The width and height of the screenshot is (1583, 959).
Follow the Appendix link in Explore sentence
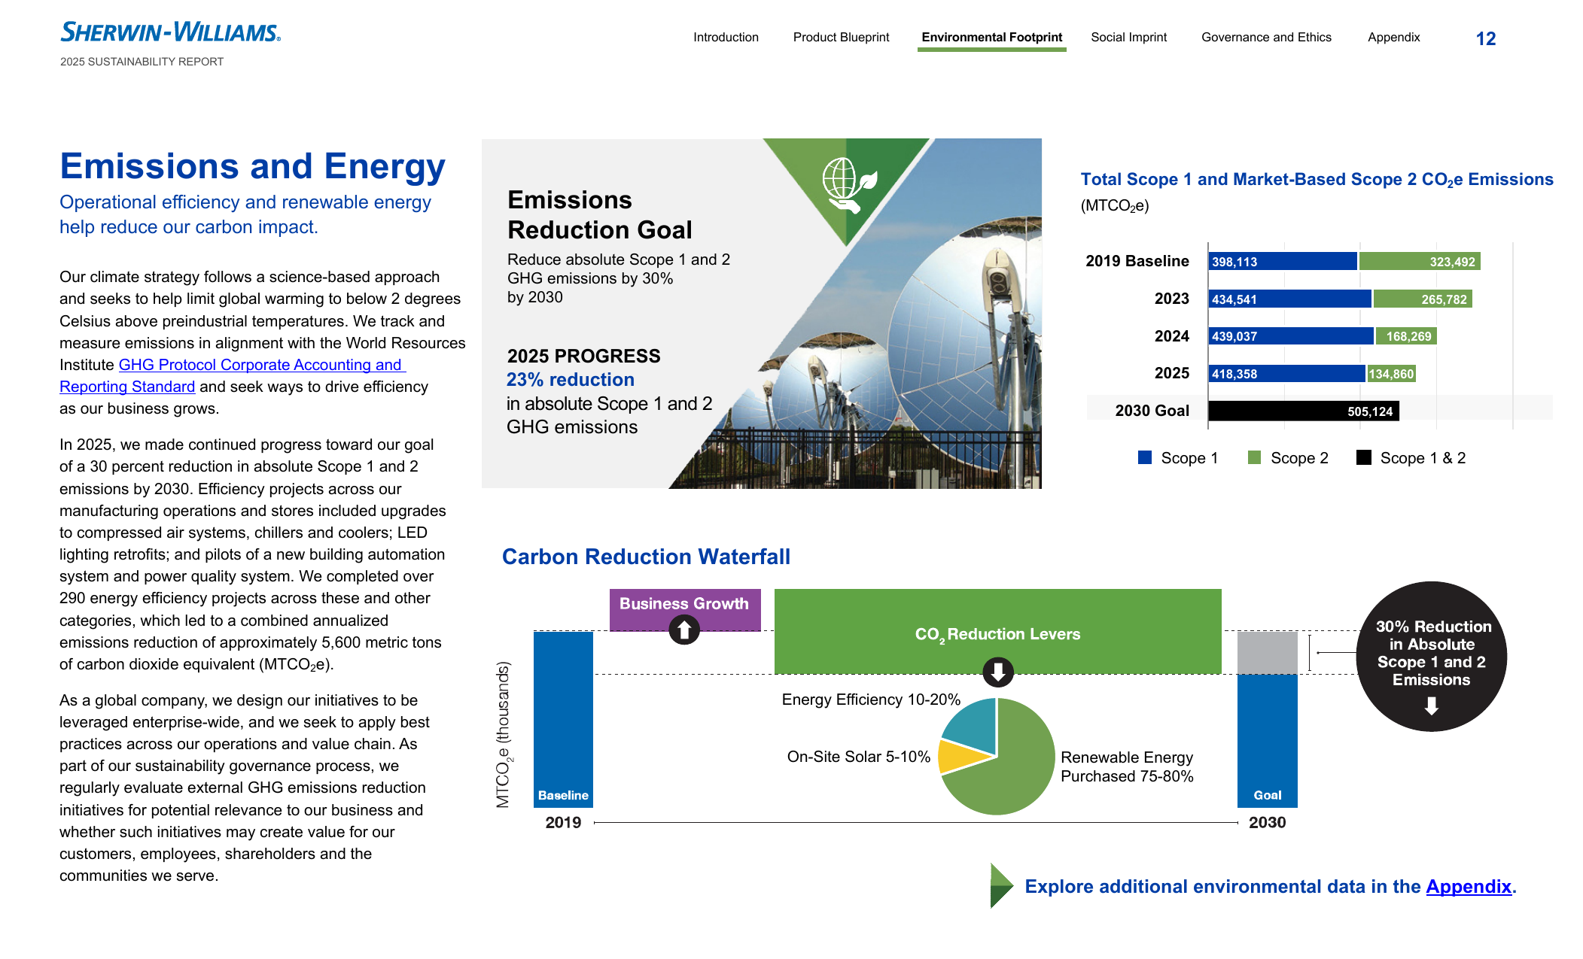(1469, 887)
